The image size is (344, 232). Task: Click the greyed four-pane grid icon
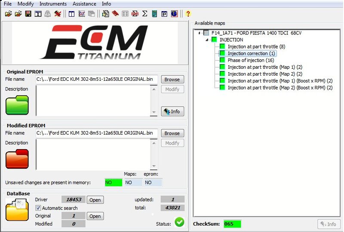[125, 14]
